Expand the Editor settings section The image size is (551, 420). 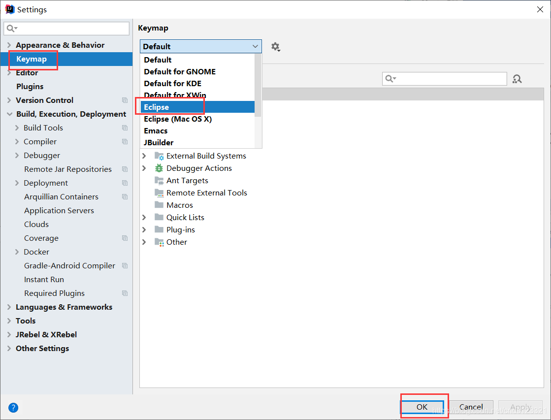(9, 73)
